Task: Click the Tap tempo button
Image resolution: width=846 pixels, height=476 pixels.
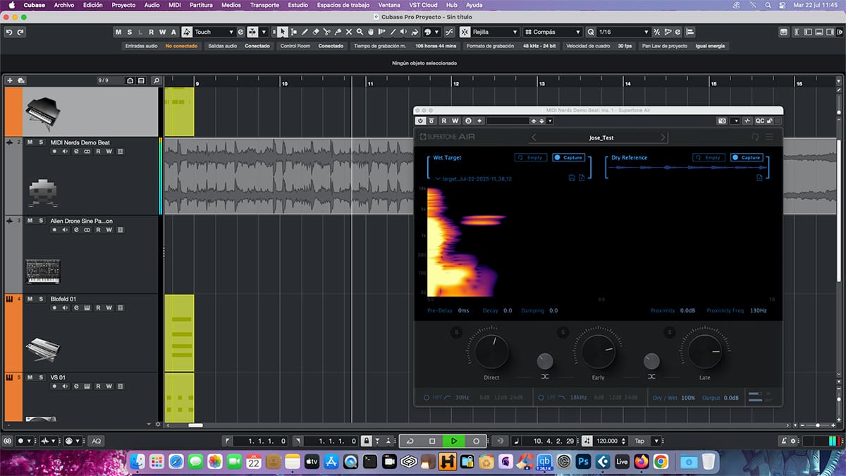Action: (x=639, y=441)
